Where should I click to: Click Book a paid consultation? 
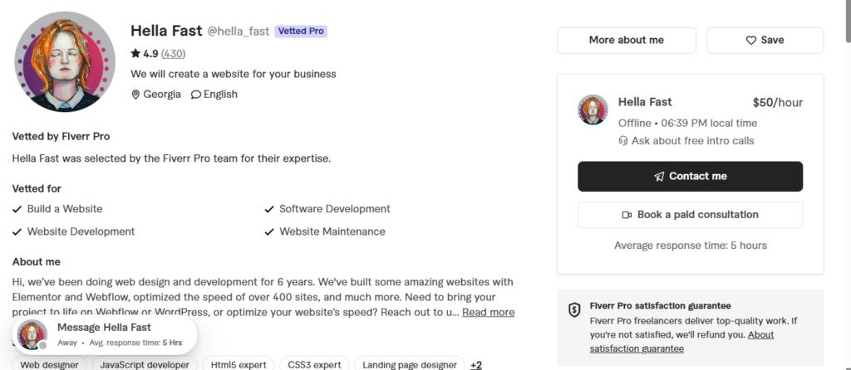[x=690, y=215]
